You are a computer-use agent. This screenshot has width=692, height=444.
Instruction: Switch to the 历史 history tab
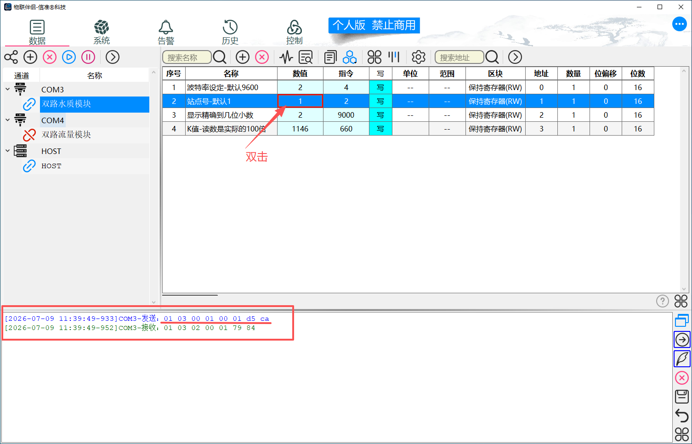[x=230, y=32]
